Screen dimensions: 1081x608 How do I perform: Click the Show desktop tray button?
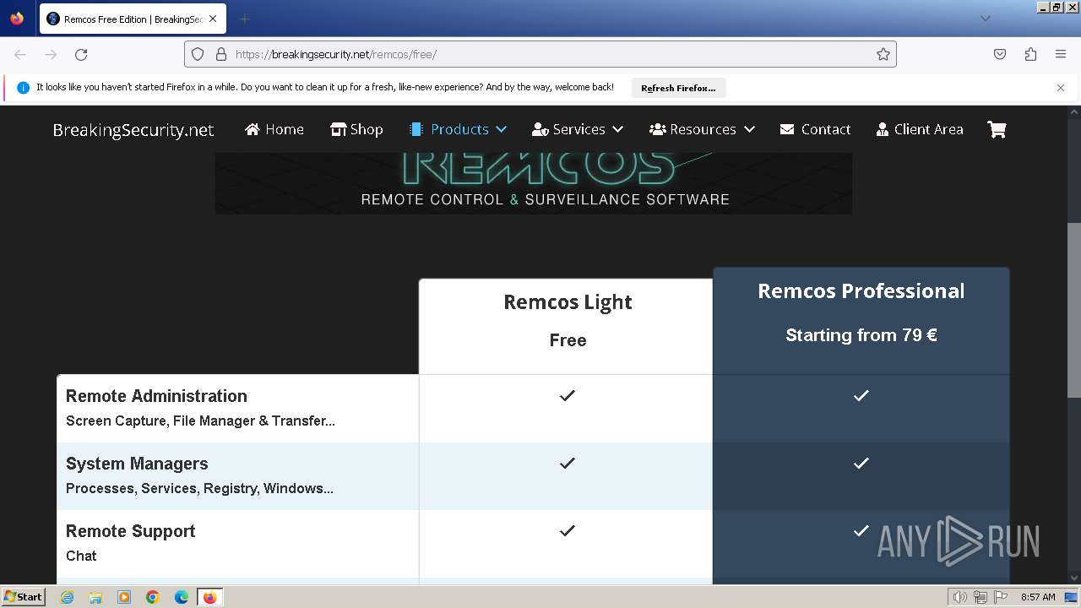1071,597
